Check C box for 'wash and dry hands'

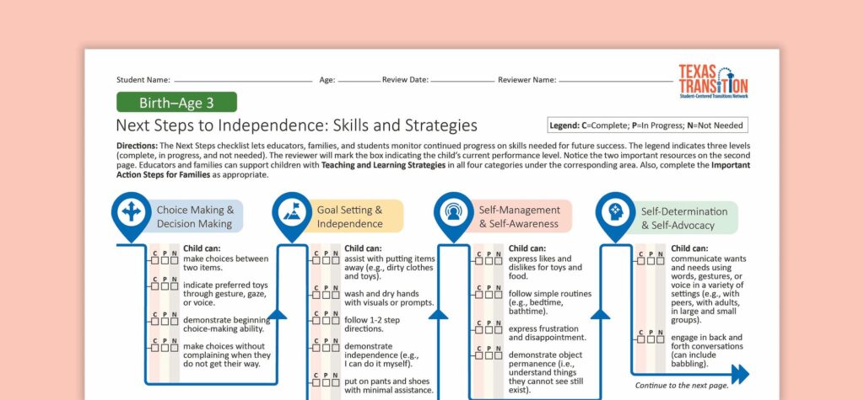click(316, 295)
